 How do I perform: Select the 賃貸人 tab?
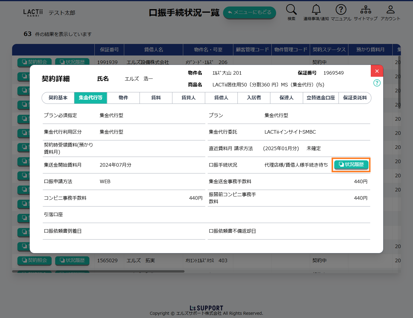pyautogui.click(x=189, y=98)
